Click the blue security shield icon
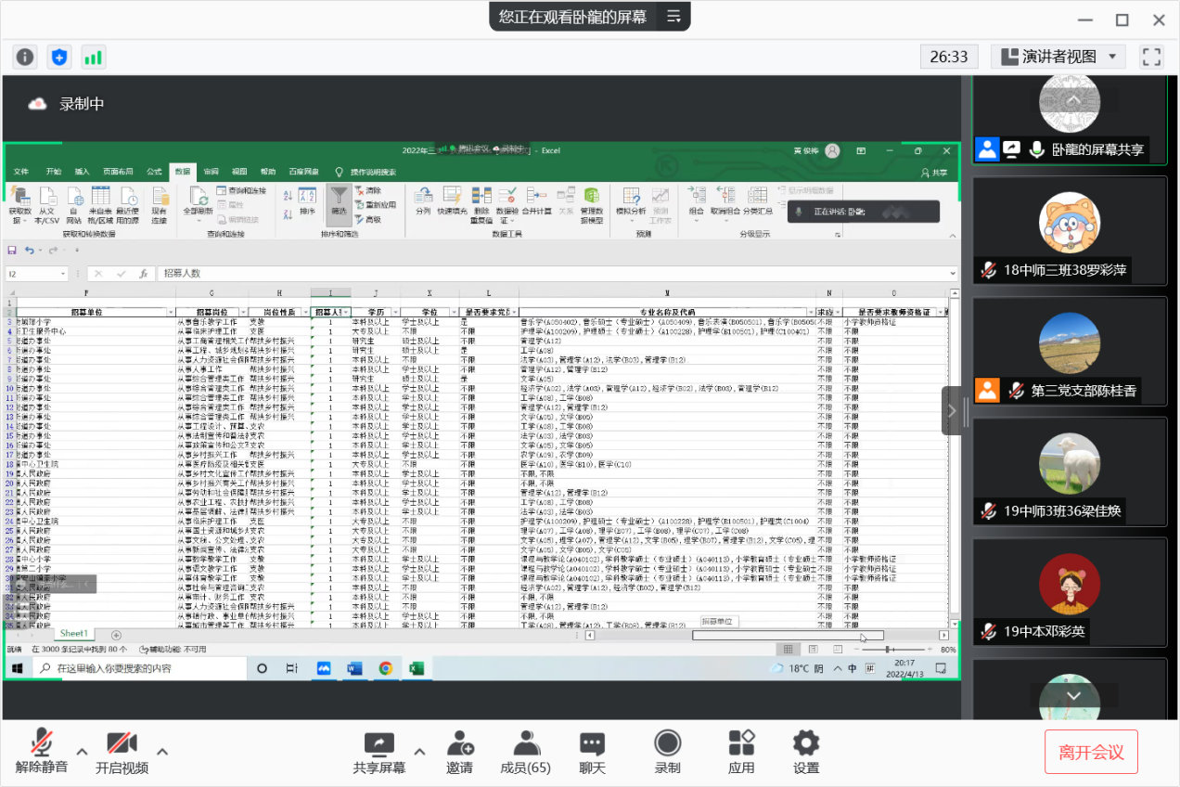Image resolution: width=1180 pixels, height=787 pixels. click(x=59, y=57)
